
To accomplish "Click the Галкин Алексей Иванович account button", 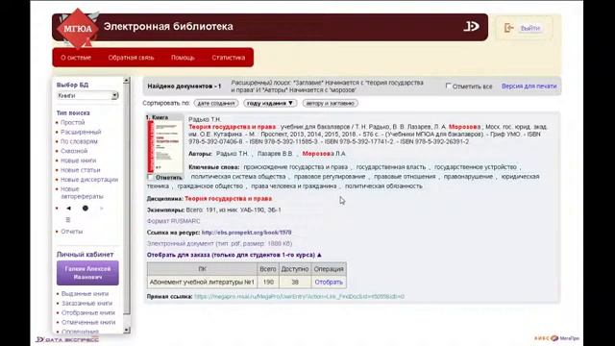I will (87, 273).
